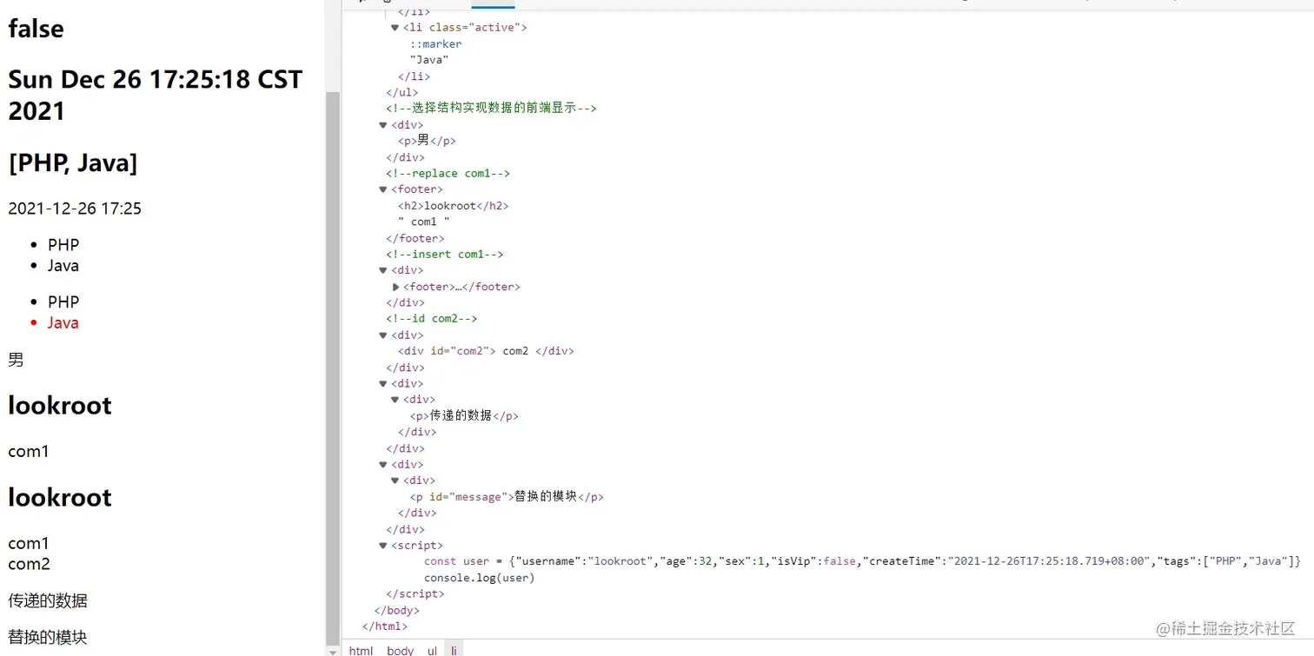Select the <!--replace com1--> comment row
Screen dimensions: 1314x656
pos(448,173)
